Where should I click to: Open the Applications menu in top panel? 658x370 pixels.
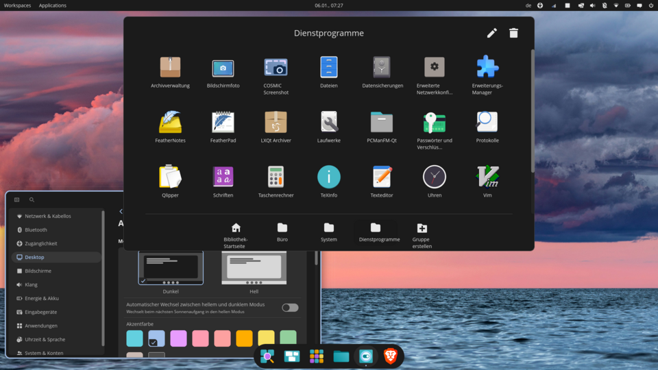[53, 5]
